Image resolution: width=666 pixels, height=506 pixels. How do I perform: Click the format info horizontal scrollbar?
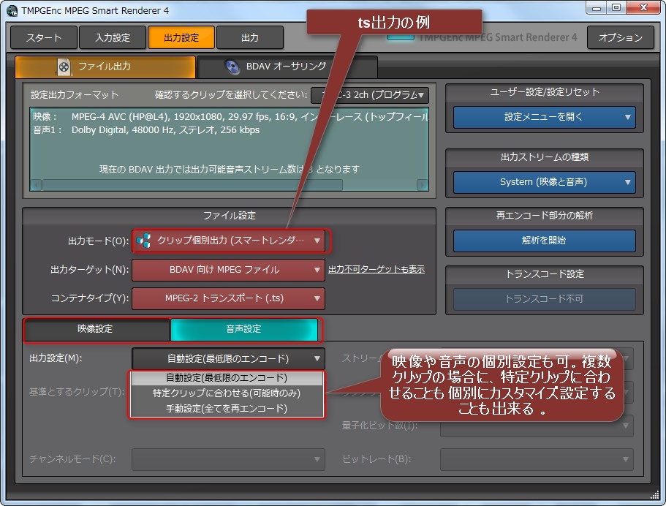[192, 185]
